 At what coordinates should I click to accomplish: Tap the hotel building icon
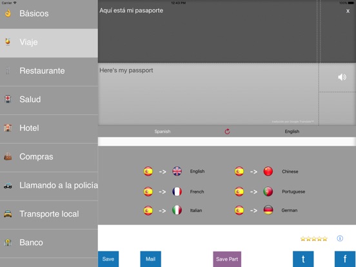(x=8, y=128)
